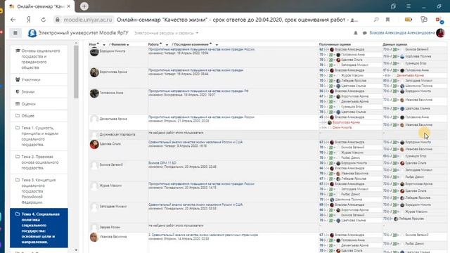Sort by Последние изменения ascending arrow

coord(211,44)
